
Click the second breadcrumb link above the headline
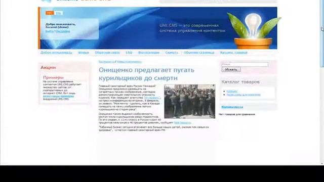pos(130,62)
